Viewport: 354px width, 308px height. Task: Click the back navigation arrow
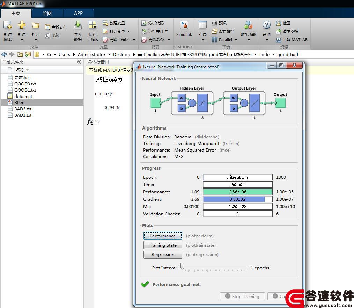coord(4,54)
